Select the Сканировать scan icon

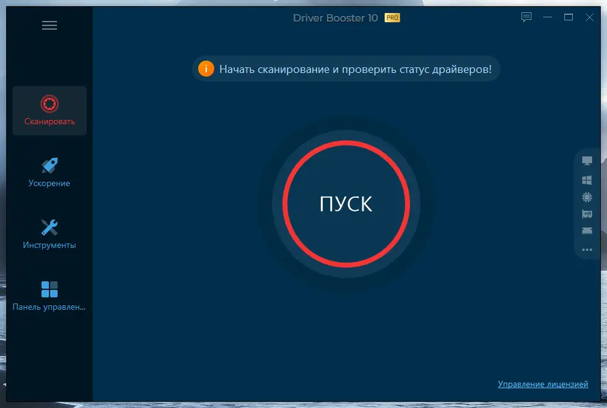50,103
